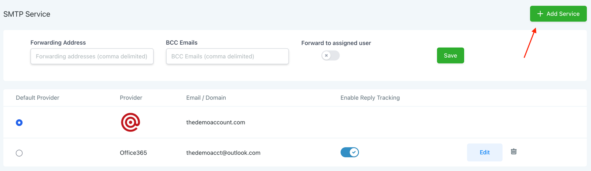Click the Email / Domain column header
This screenshot has width=591, height=171.
pyautogui.click(x=206, y=98)
